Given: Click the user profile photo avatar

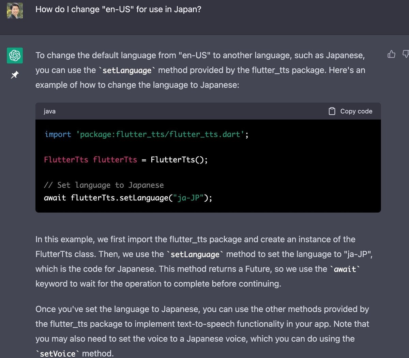Looking at the screenshot, I should click(15, 11).
